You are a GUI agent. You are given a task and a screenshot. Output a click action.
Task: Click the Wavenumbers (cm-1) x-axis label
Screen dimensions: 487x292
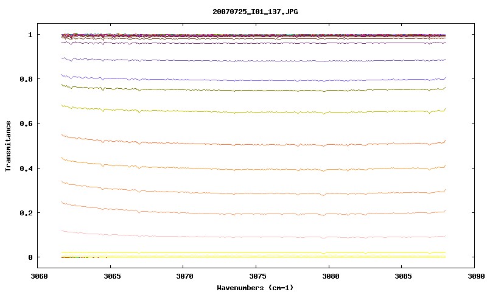255,288
